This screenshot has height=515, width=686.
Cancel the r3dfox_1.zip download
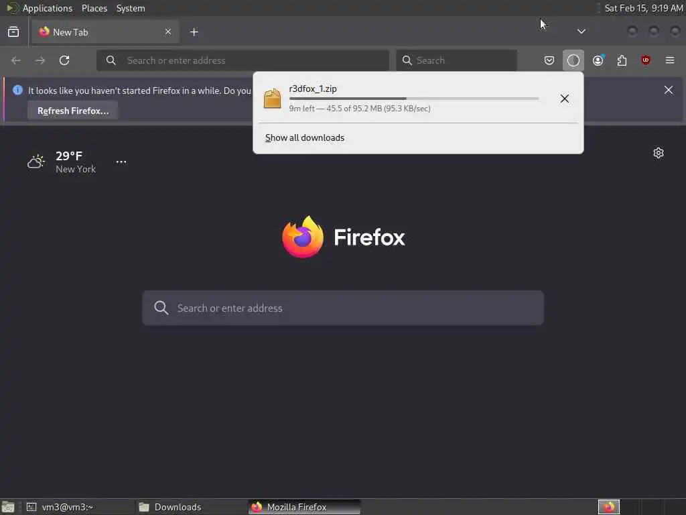565,99
